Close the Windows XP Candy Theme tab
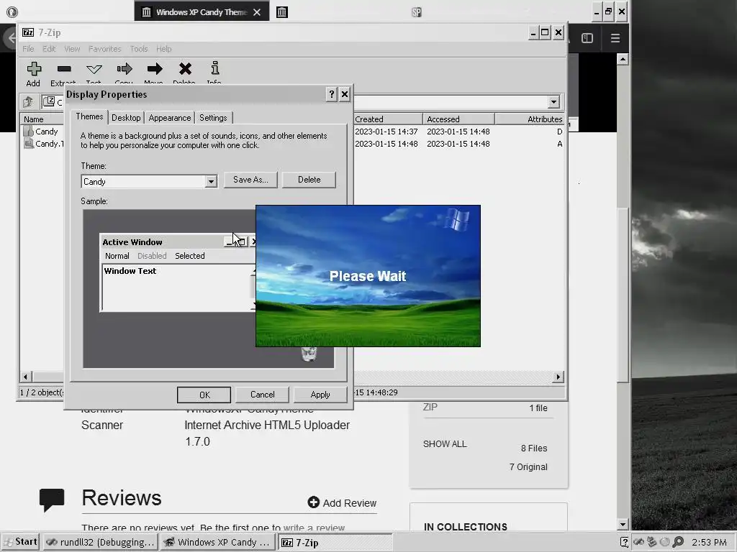 click(x=257, y=12)
